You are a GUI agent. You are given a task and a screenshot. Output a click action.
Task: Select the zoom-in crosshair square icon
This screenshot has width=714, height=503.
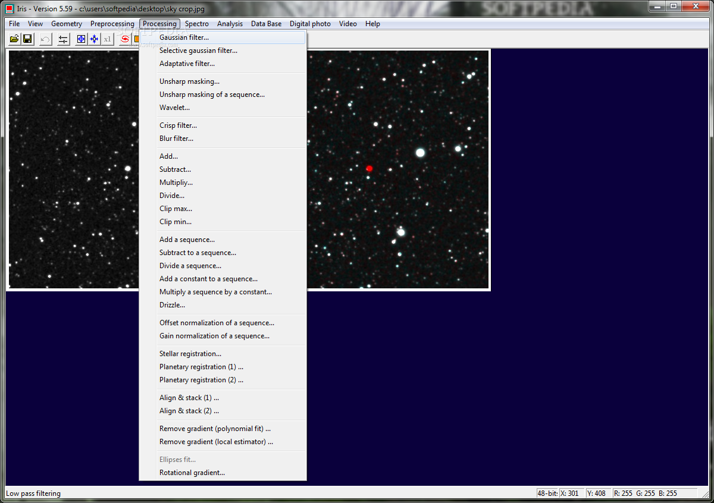pyautogui.click(x=81, y=39)
